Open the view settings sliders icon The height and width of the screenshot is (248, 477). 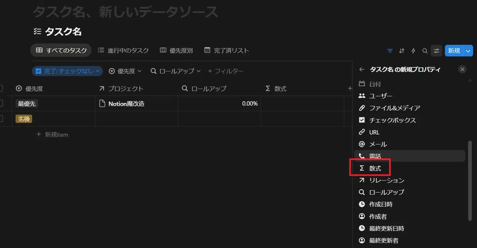(x=437, y=51)
